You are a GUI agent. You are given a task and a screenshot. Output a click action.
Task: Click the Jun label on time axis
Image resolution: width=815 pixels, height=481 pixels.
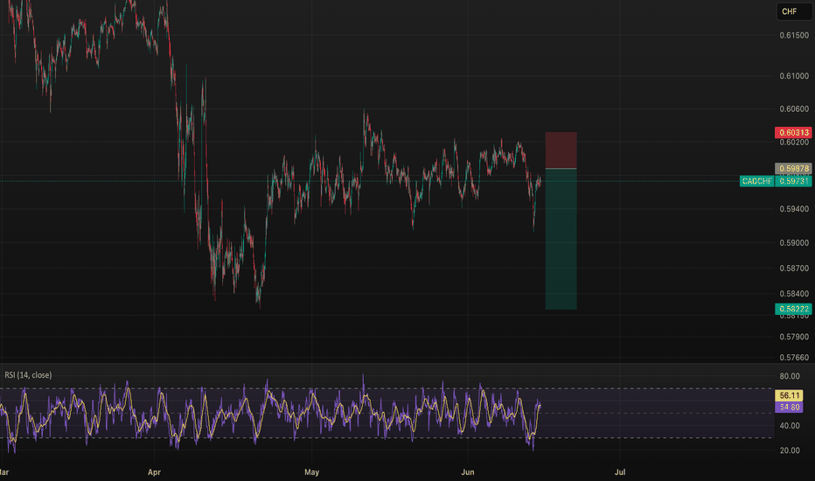[x=468, y=472]
